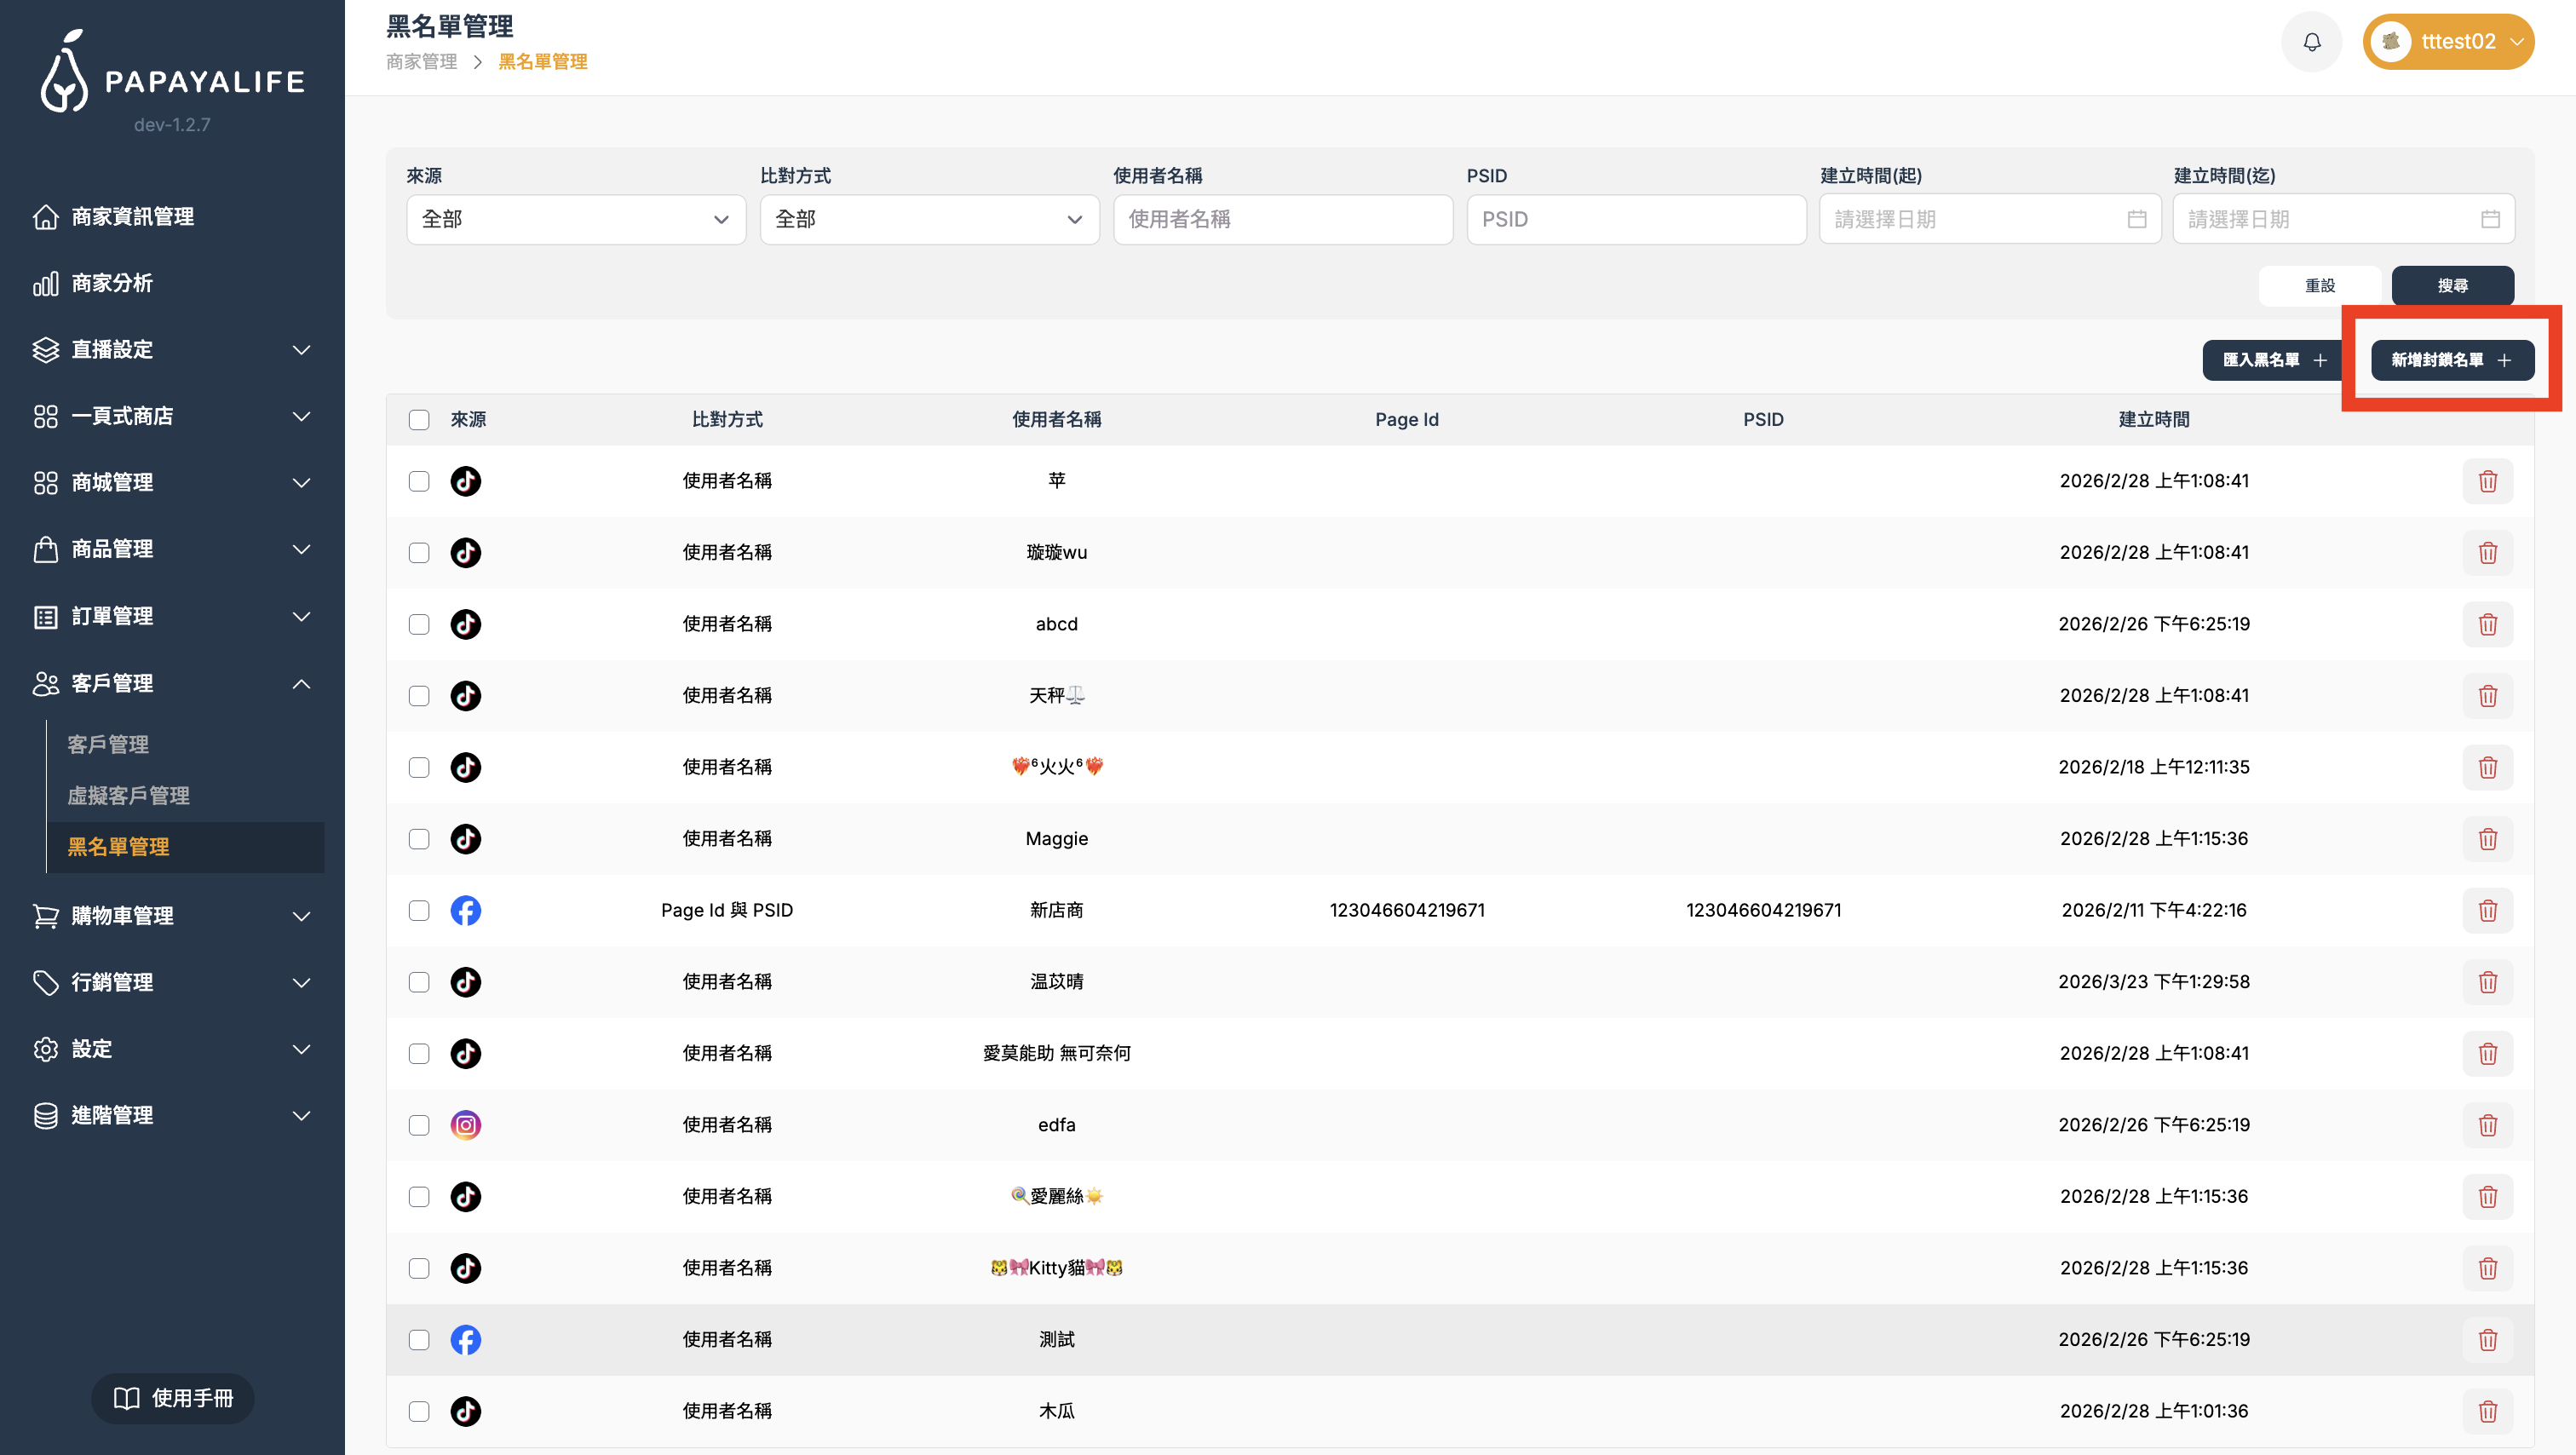Open the 比對方式 dropdown filter

(x=929, y=219)
